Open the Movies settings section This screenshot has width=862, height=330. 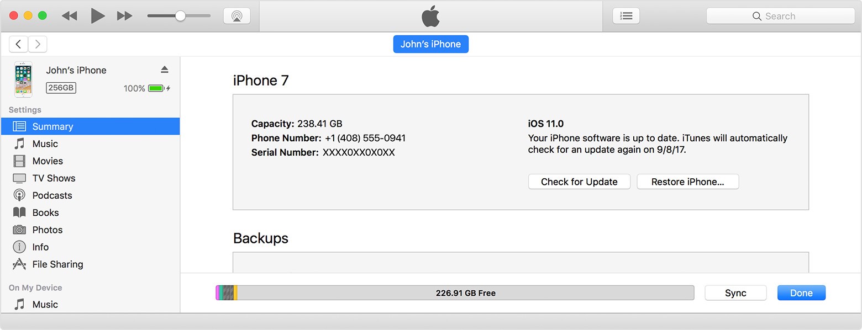(48, 161)
